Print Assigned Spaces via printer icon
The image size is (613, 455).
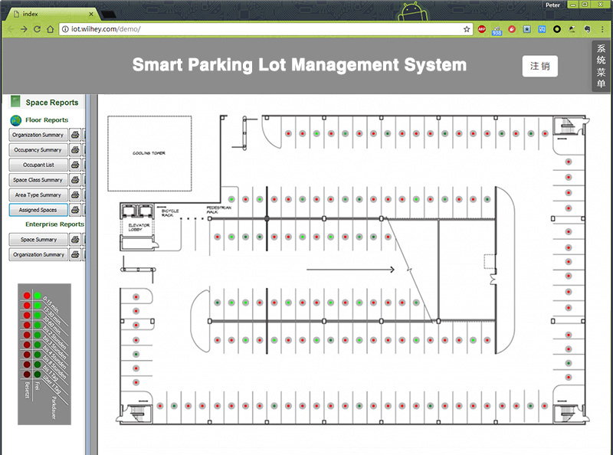(75, 210)
